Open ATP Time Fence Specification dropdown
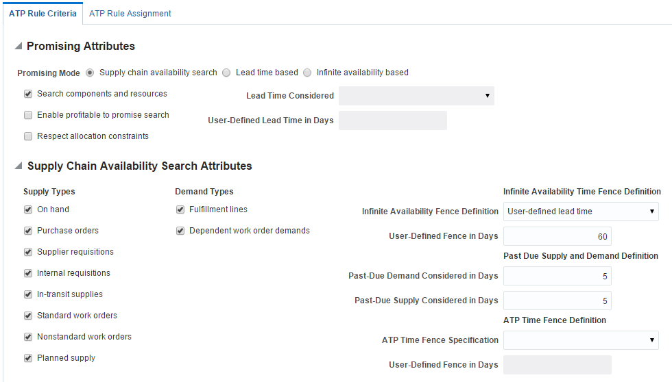 point(581,340)
